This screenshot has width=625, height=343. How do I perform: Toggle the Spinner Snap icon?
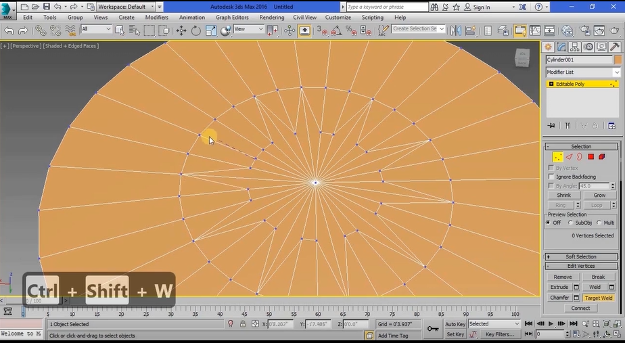pyautogui.click(x=365, y=30)
